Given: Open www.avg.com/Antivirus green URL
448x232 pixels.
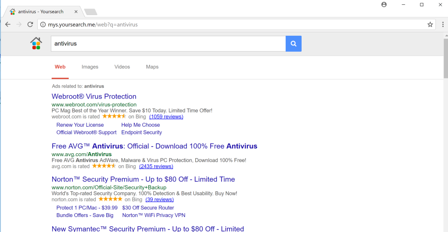Looking at the screenshot, I should [x=82, y=155].
